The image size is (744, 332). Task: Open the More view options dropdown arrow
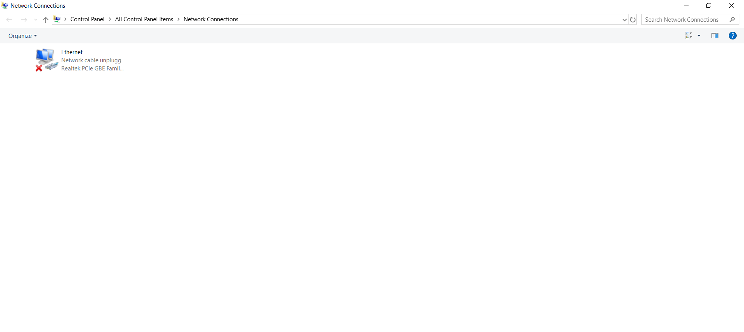click(x=699, y=36)
